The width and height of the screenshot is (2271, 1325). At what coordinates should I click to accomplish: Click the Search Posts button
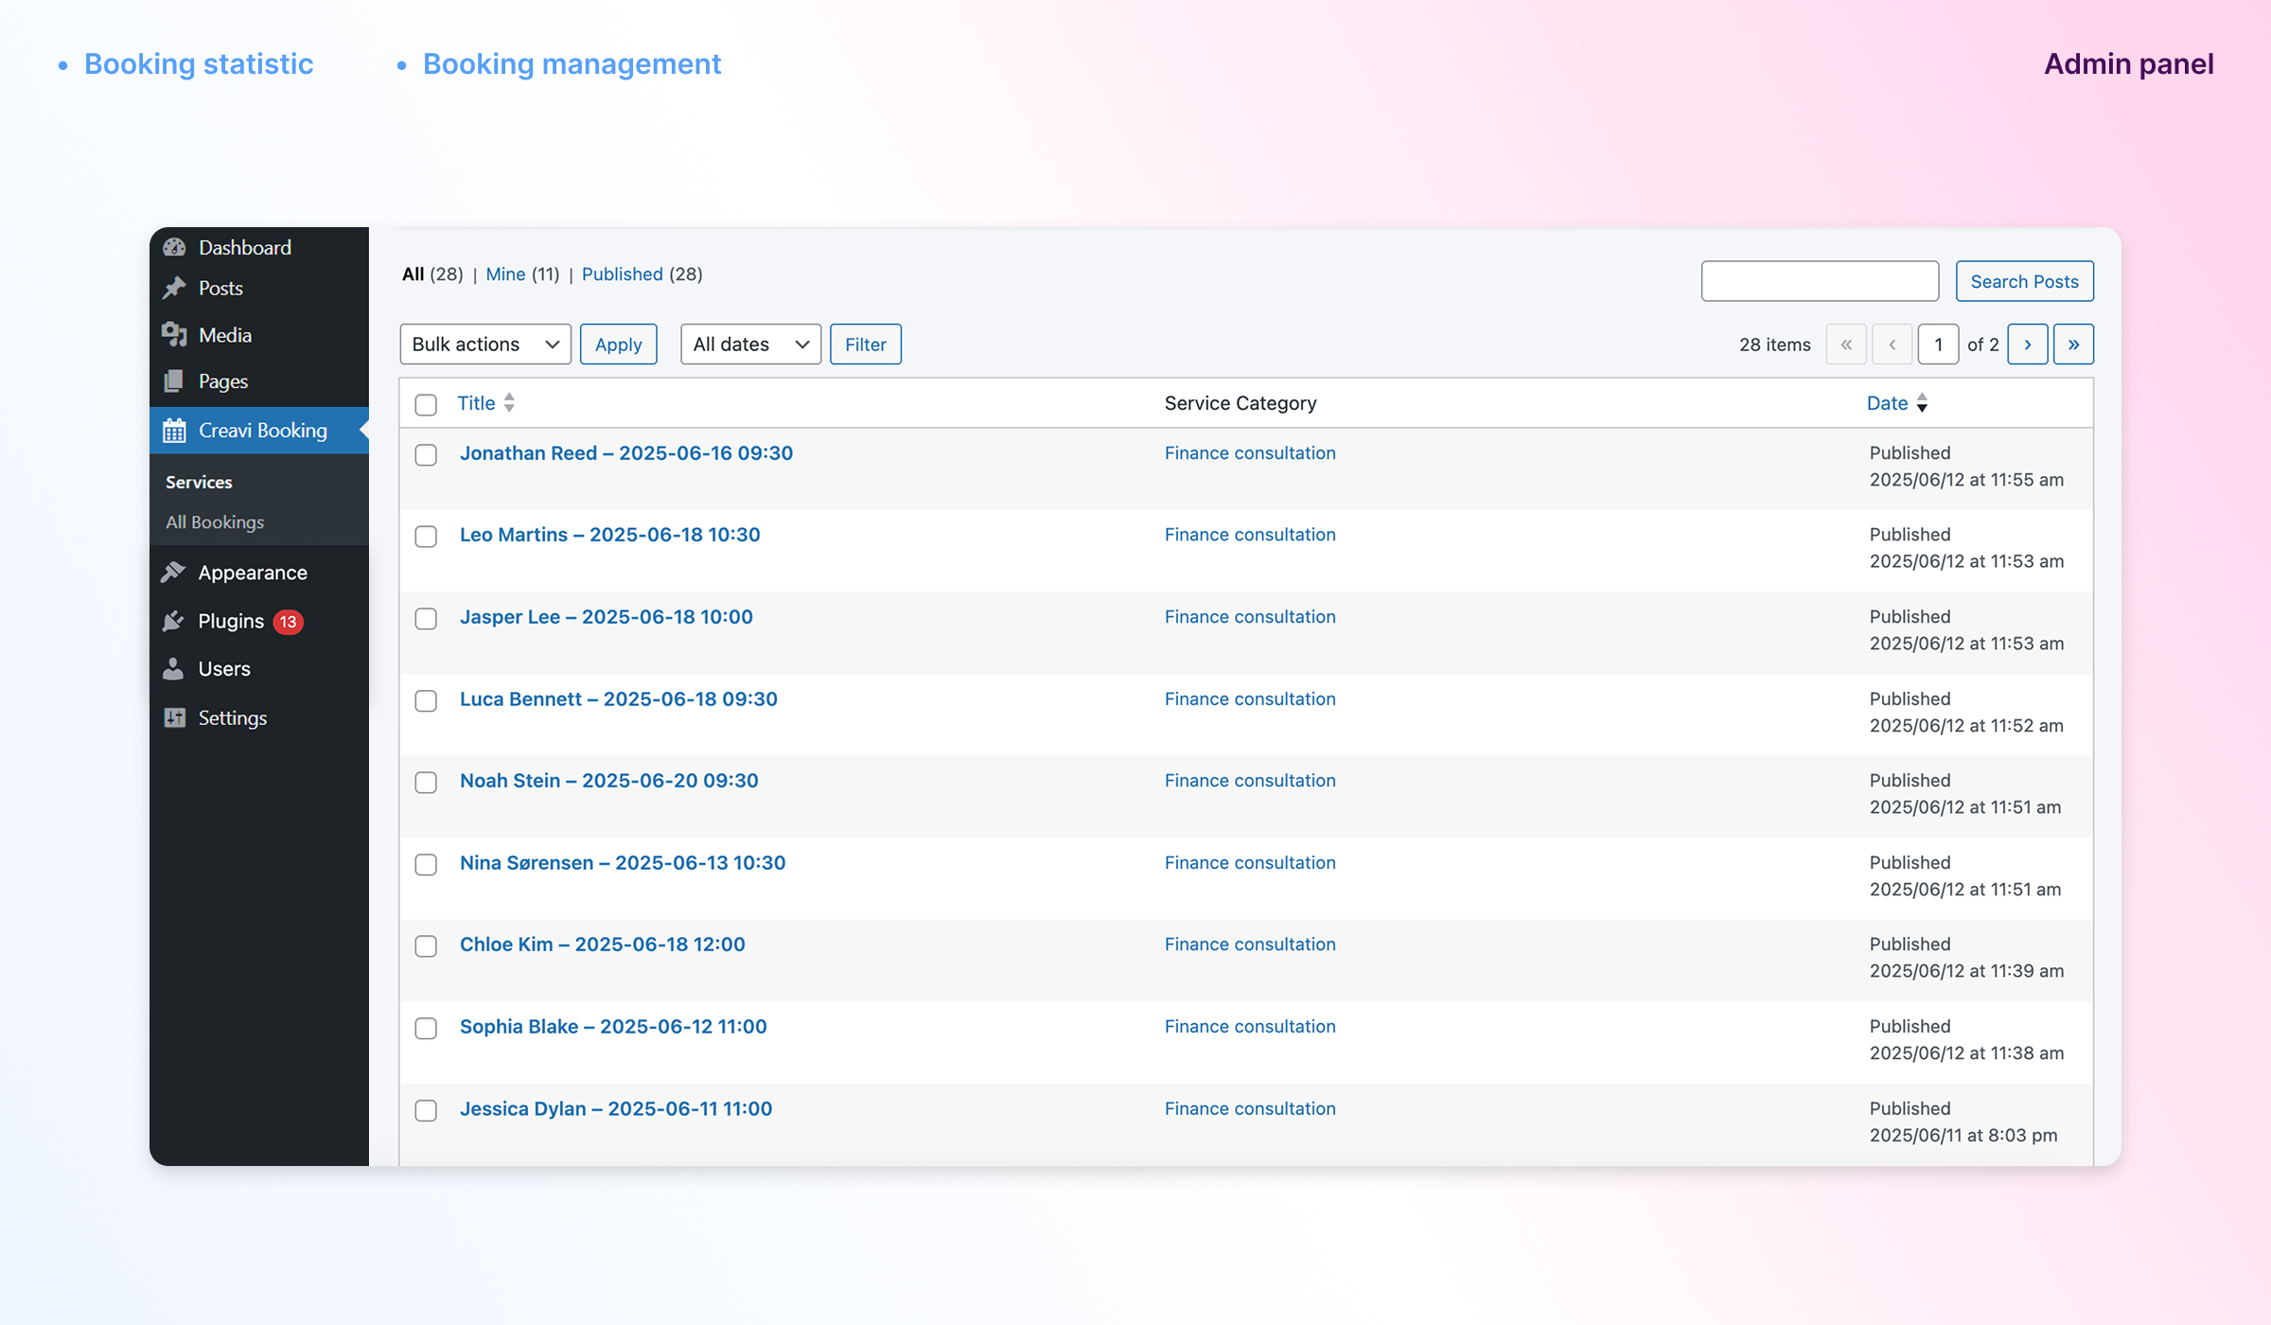click(x=2025, y=281)
